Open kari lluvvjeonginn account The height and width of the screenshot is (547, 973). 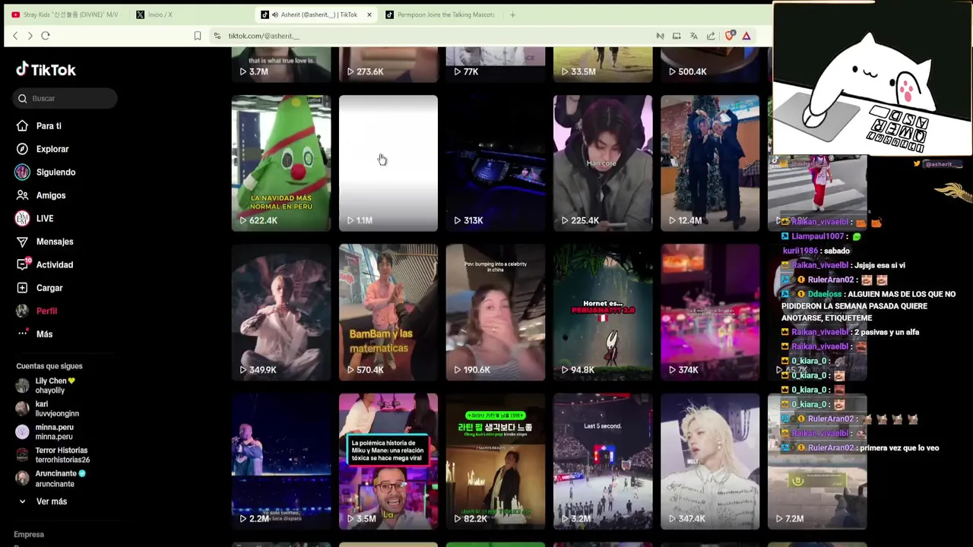coord(57,409)
